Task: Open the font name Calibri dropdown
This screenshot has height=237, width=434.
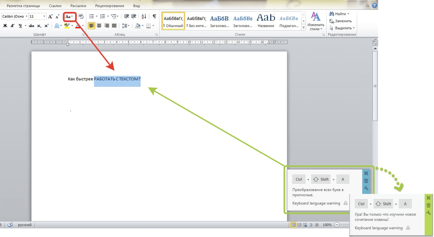Action: 25,16
